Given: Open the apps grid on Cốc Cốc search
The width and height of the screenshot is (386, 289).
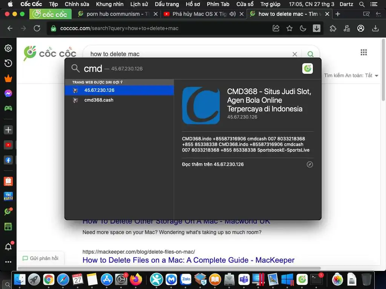Looking at the screenshot, I should coord(364,52).
